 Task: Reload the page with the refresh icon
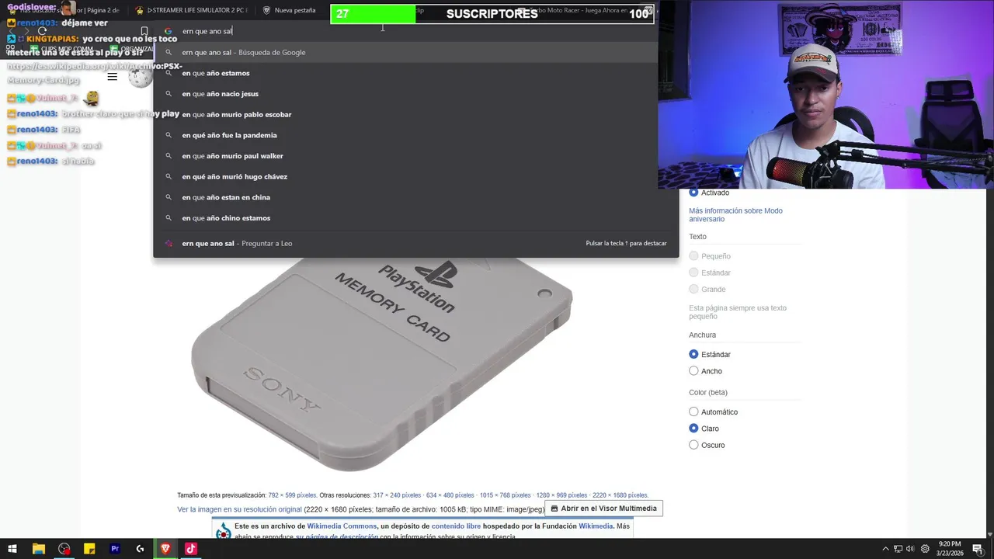point(43,31)
